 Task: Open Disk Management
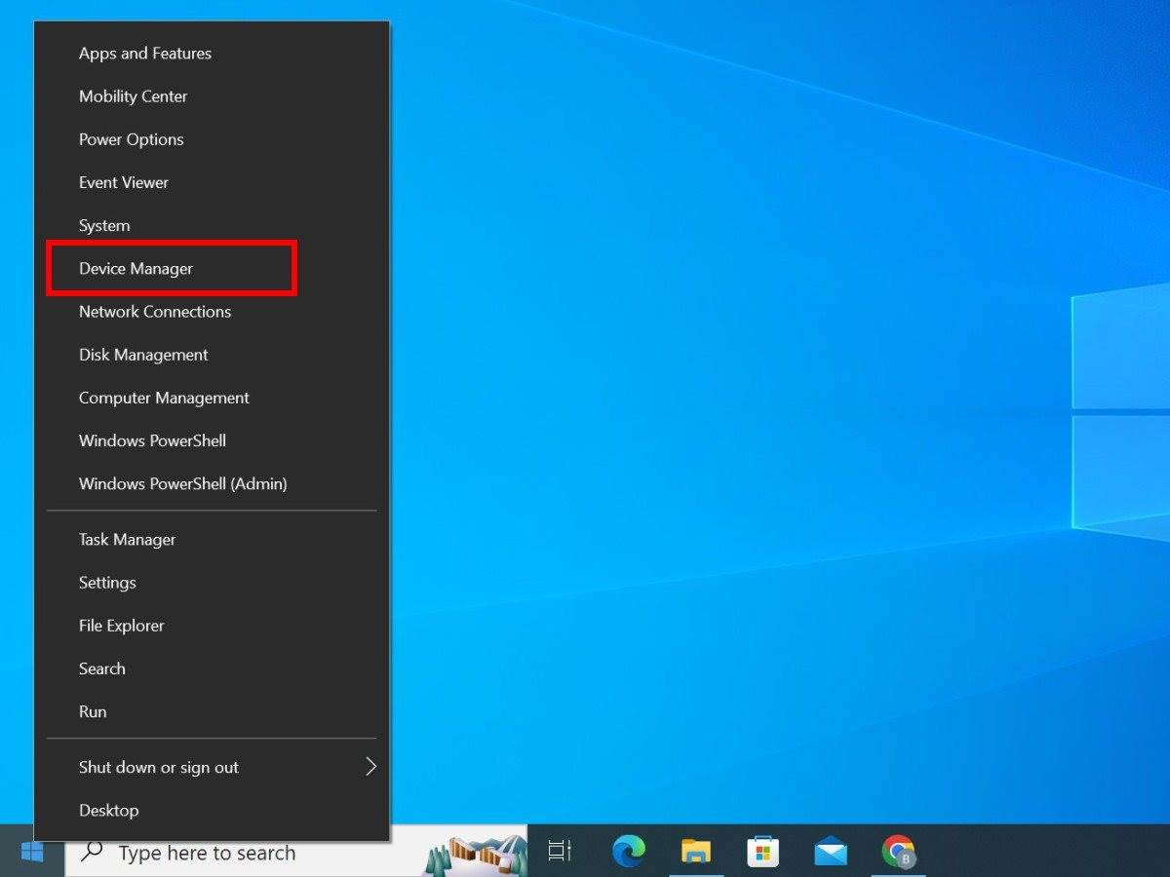coord(143,355)
